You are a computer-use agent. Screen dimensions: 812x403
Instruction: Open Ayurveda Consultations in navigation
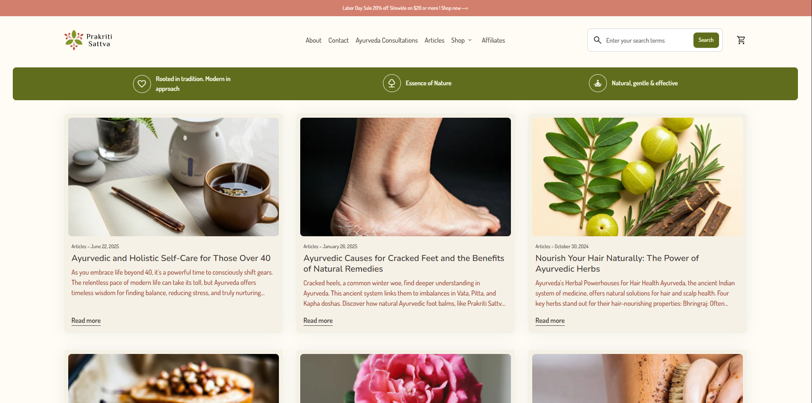point(386,41)
